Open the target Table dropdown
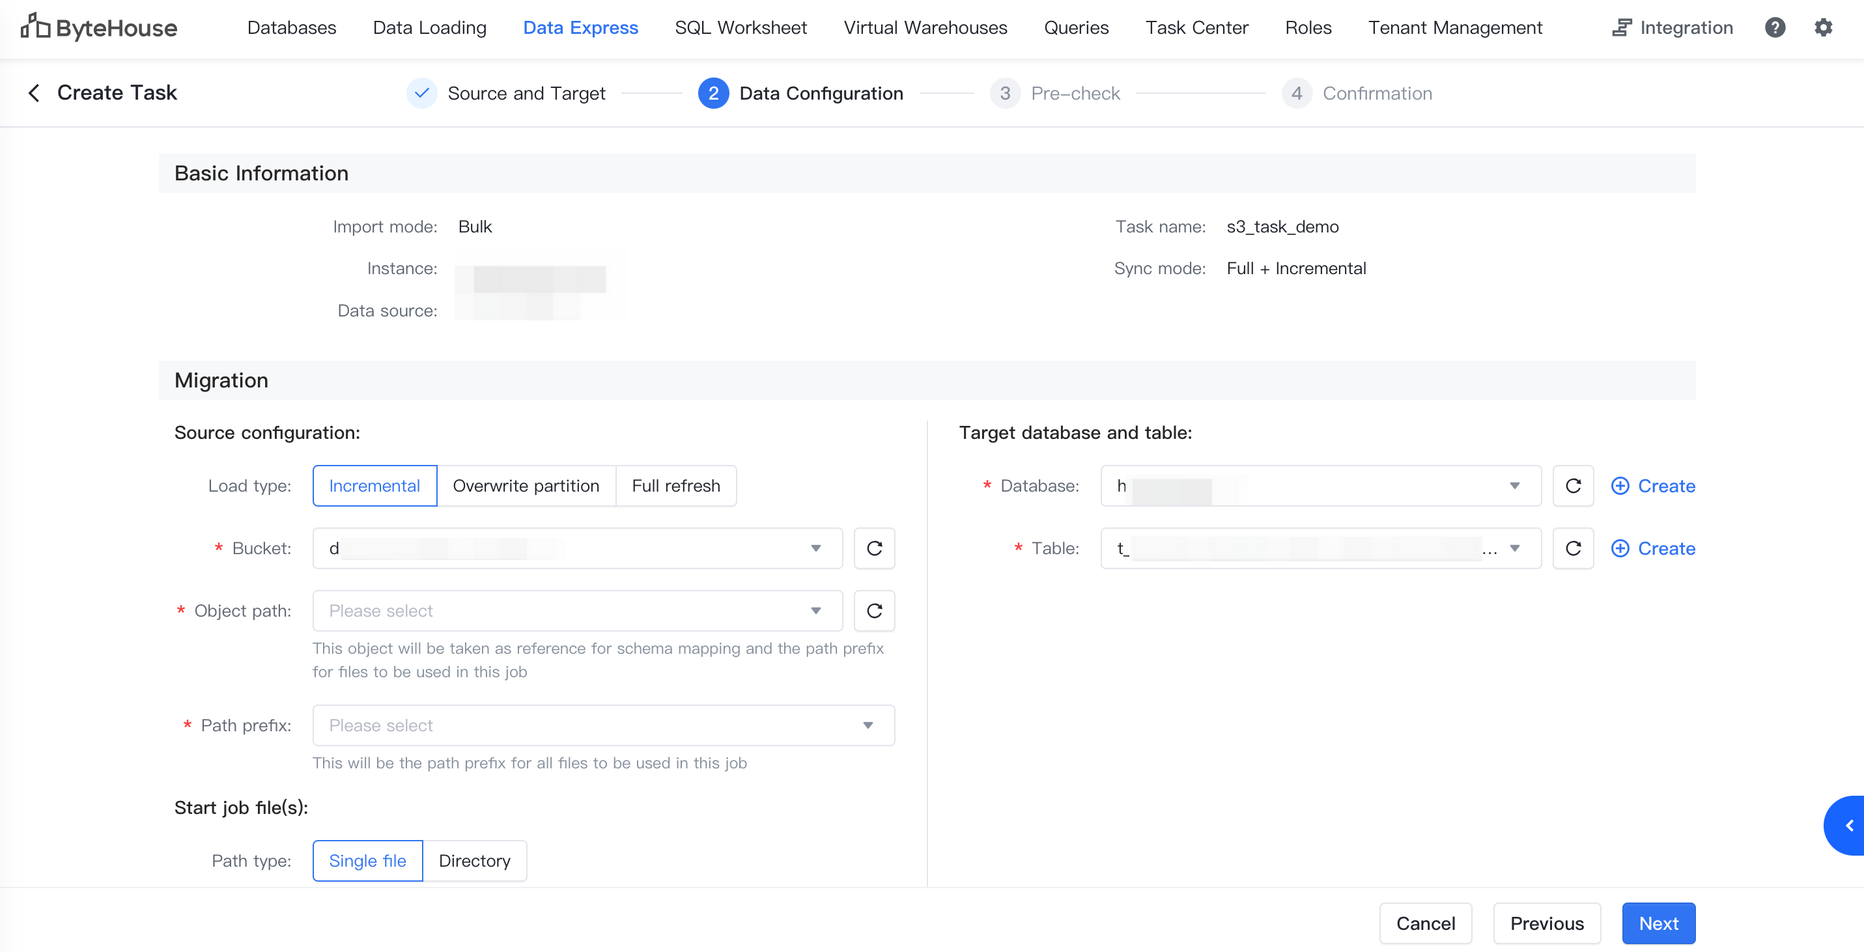Viewport: 1864px width, 952px height. coord(1321,548)
